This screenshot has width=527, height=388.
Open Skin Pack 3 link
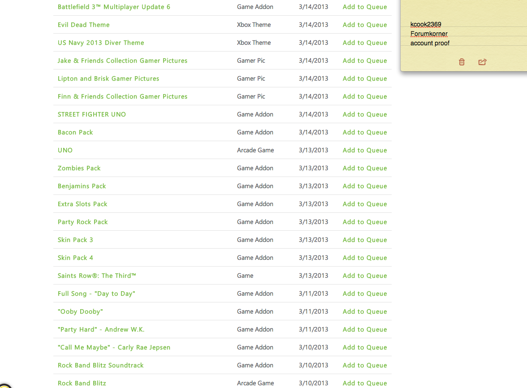(x=75, y=240)
